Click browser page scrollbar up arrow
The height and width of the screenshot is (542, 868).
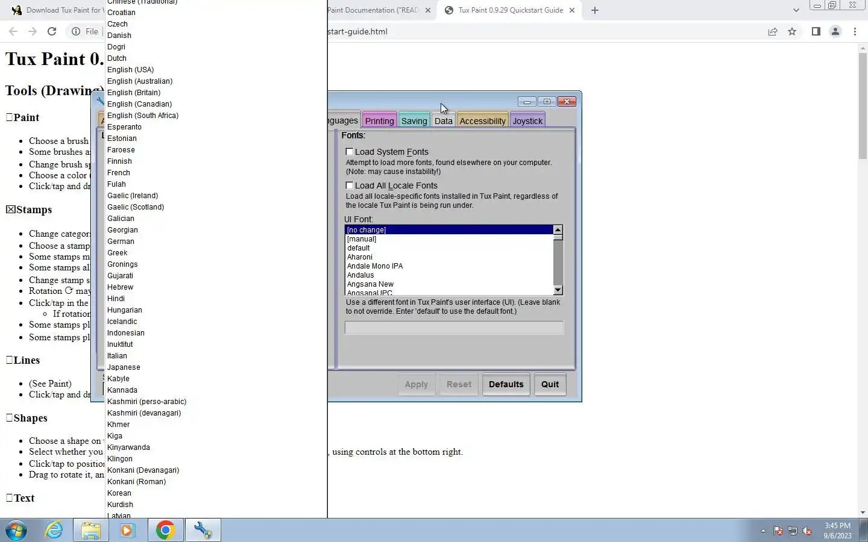[863, 48]
